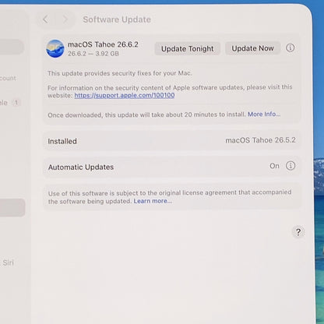
Task: Click the macOS Tahoe update icon
Action: click(55, 48)
